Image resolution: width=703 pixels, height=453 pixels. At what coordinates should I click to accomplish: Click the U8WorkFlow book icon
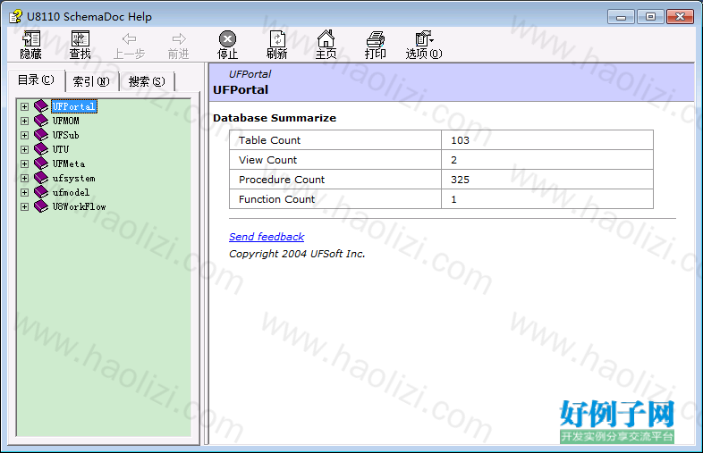pyautogui.click(x=41, y=206)
